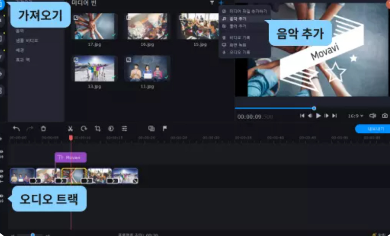Open the crop tool
Screen dimensions: 390x236
tap(97, 128)
